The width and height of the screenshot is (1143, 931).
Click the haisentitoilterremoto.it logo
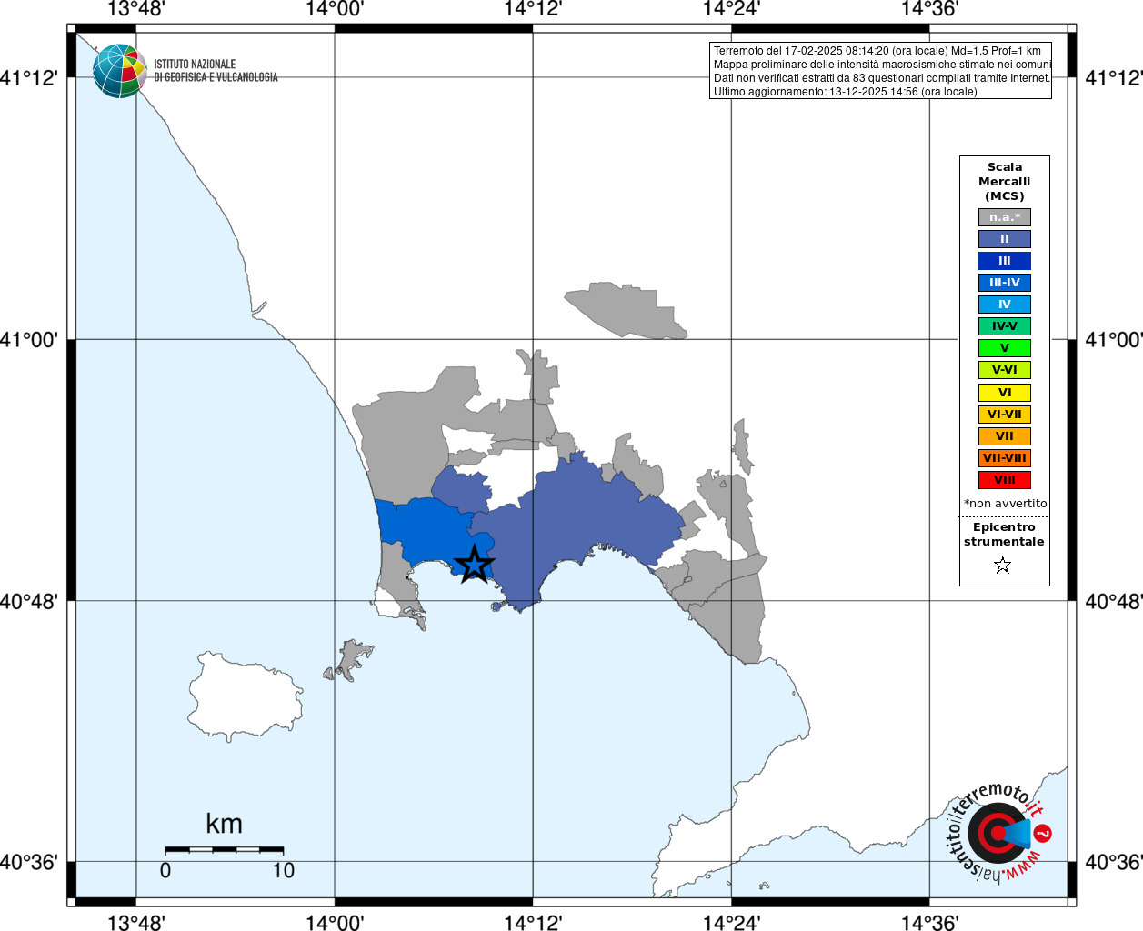click(999, 833)
